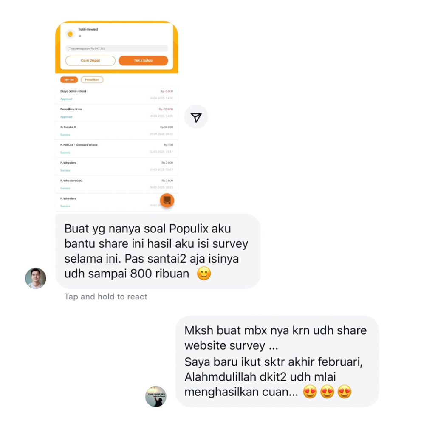Open the orange chat support bubble icon
The image size is (435, 435).
(167, 201)
